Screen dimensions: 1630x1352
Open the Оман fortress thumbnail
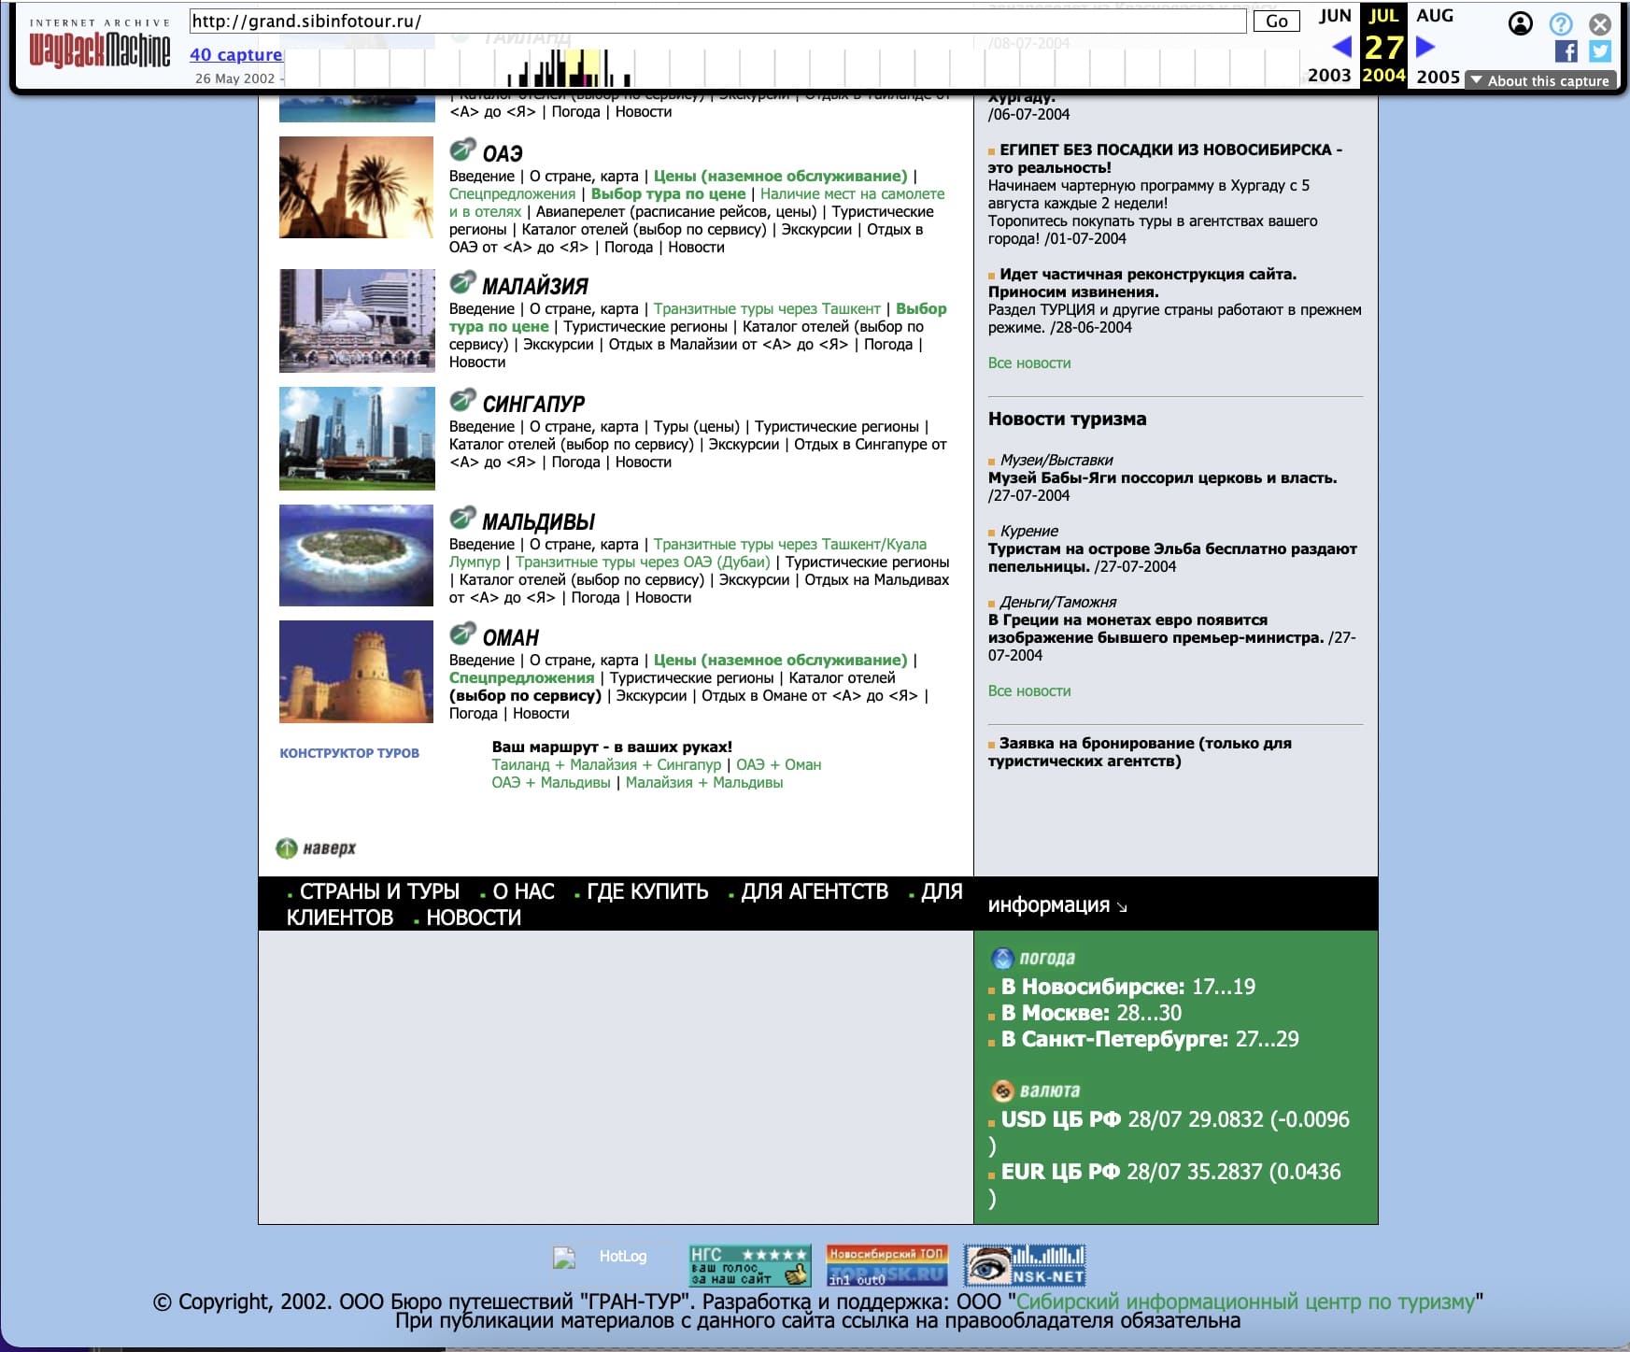pyautogui.click(x=357, y=672)
